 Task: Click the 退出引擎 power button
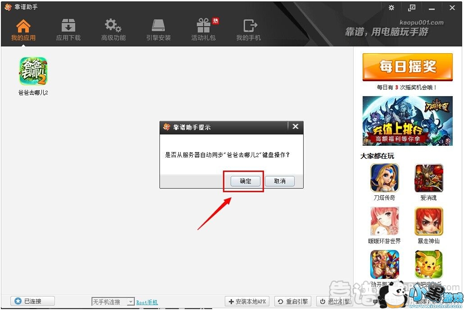click(335, 301)
